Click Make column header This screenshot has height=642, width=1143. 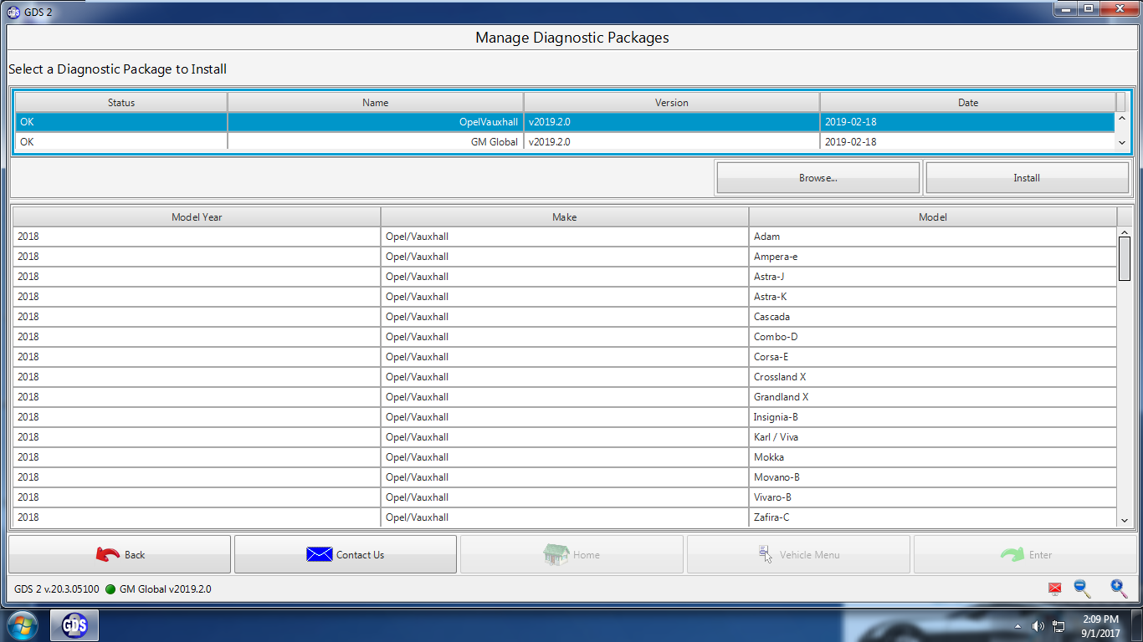[565, 217]
